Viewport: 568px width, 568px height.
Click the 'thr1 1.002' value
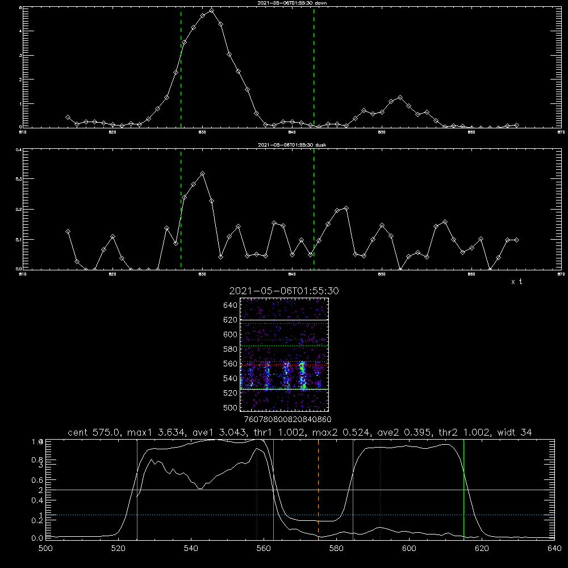coord(281,432)
